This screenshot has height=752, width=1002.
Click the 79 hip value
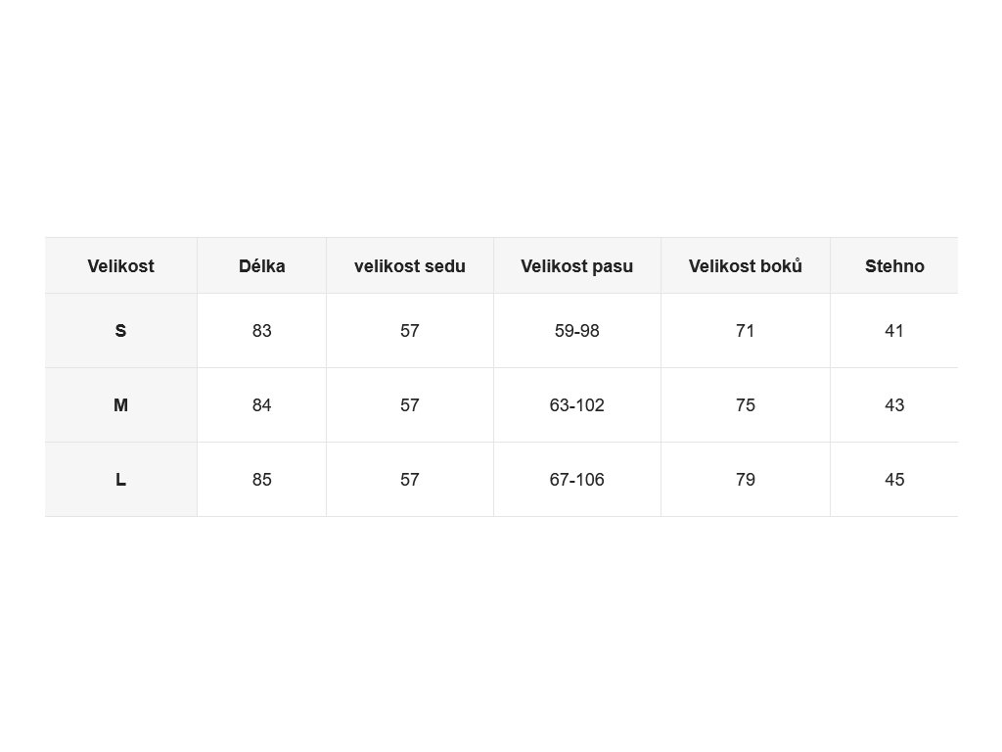click(746, 480)
